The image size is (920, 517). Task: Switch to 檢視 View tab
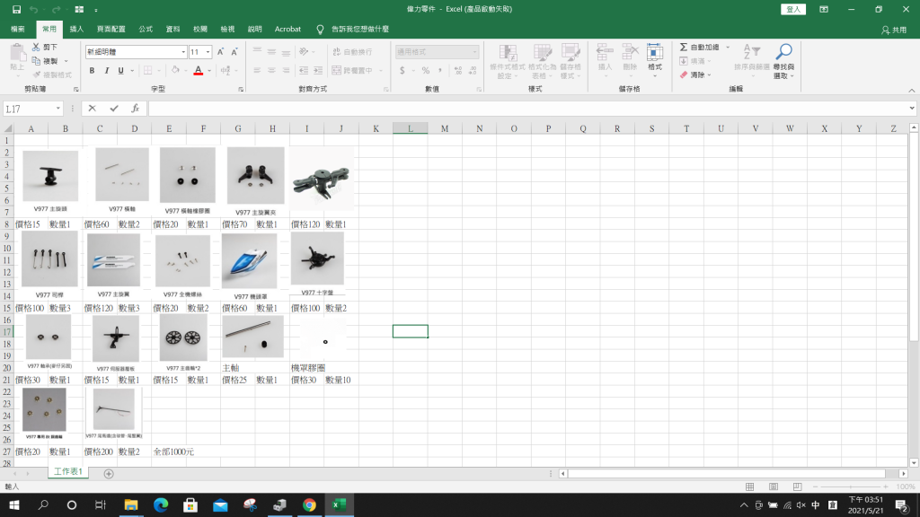[227, 29]
